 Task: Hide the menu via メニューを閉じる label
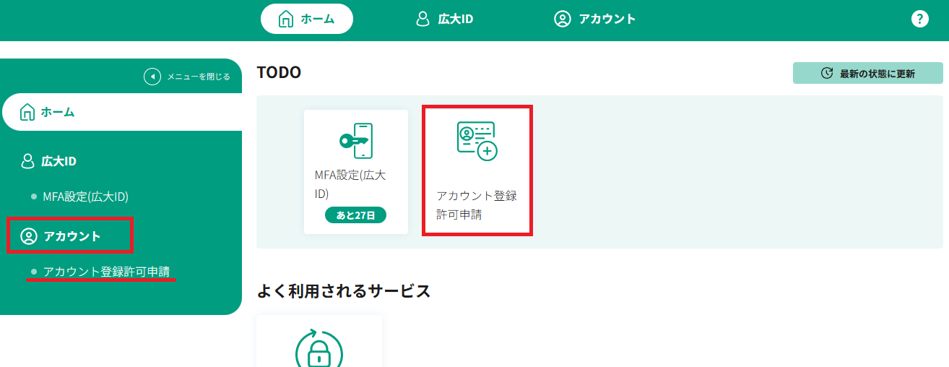199,76
